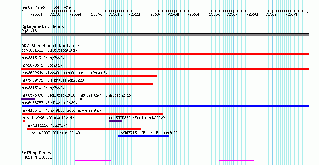Click the RefSeq Genes track heading
Image resolution: width=319 pixels, height=165 pixels.
37,153
